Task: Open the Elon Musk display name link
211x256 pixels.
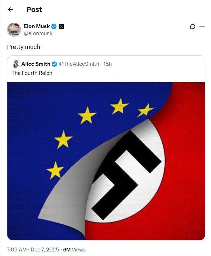Action: [x=37, y=26]
